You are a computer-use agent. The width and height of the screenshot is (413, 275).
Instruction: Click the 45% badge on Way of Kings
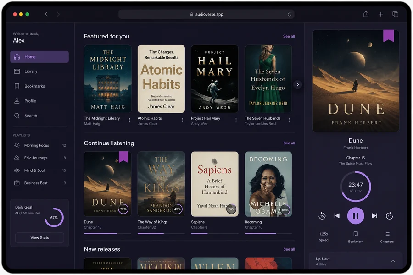pos(177,209)
